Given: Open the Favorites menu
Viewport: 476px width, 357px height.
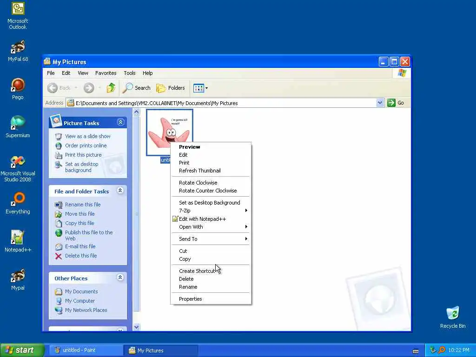Looking at the screenshot, I should click(x=106, y=73).
